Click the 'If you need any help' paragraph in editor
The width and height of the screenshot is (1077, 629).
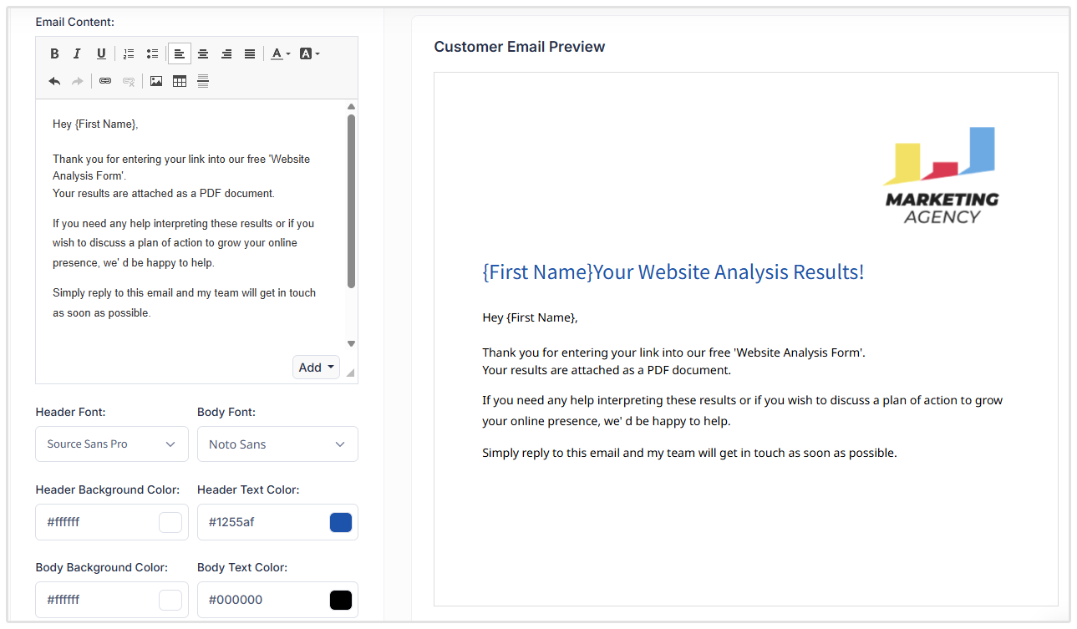point(184,243)
